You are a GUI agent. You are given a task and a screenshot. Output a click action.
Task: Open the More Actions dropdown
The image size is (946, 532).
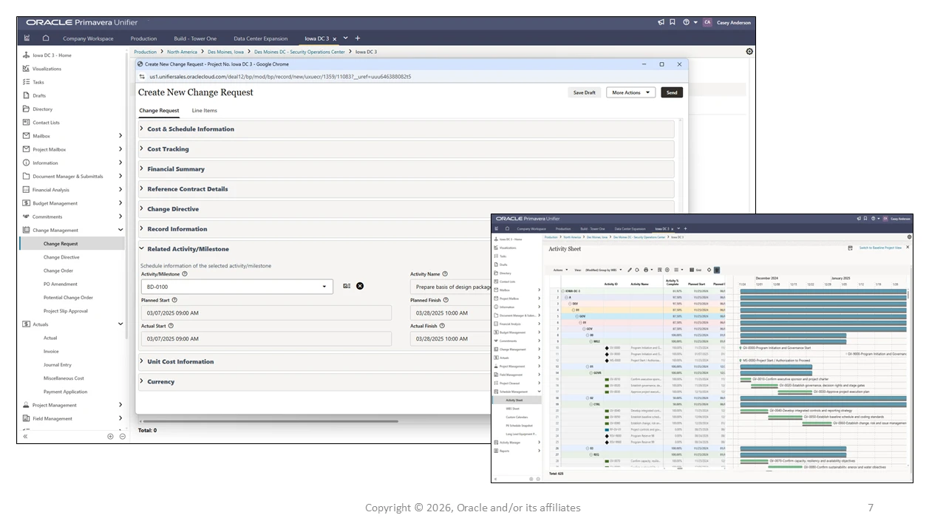coord(630,92)
